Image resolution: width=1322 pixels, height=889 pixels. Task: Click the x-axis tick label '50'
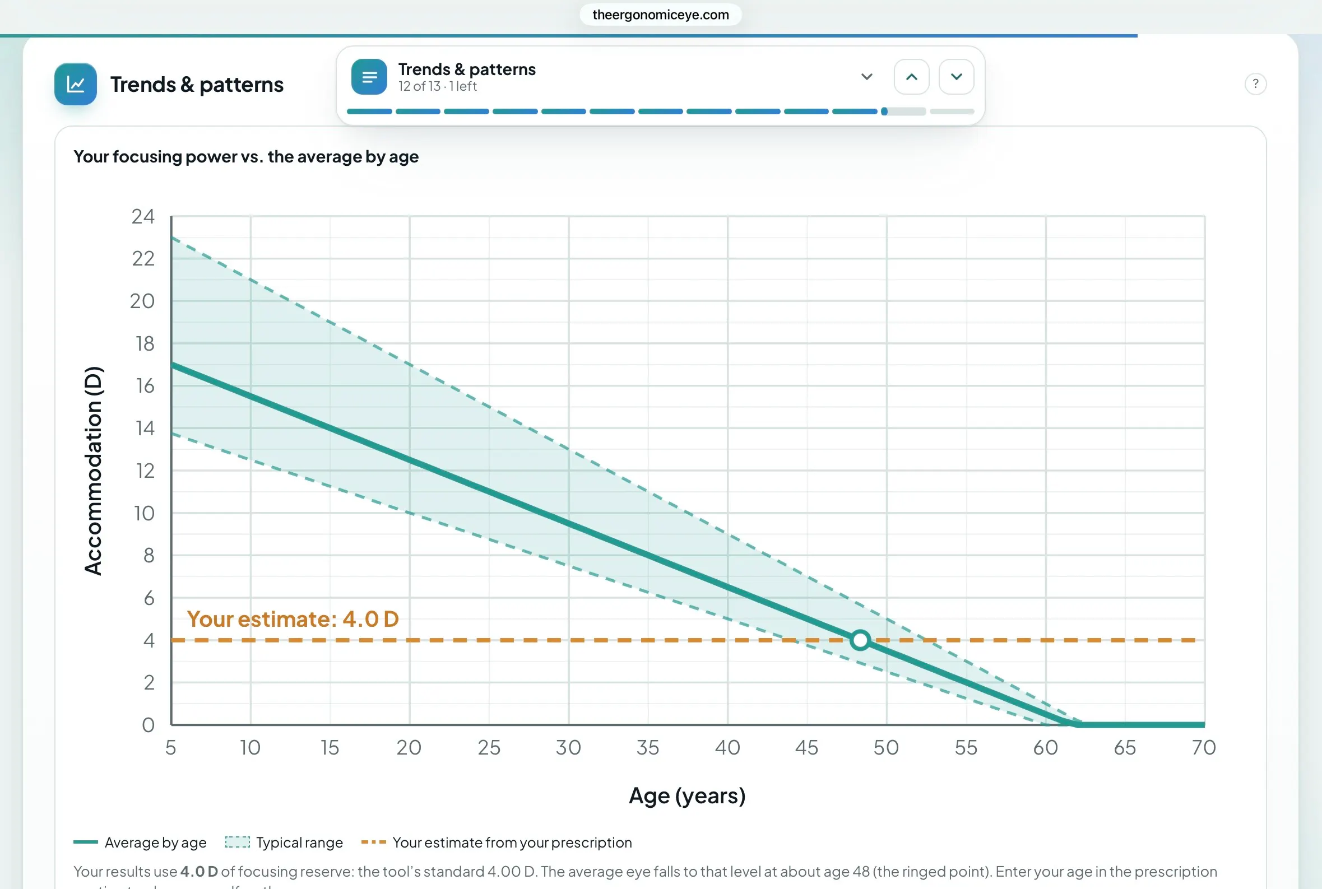pos(886,747)
